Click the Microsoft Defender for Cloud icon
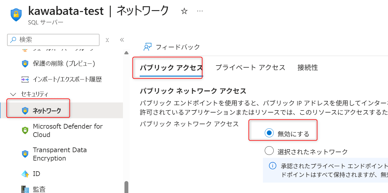The height and width of the screenshot is (193, 388). coord(25,130)
